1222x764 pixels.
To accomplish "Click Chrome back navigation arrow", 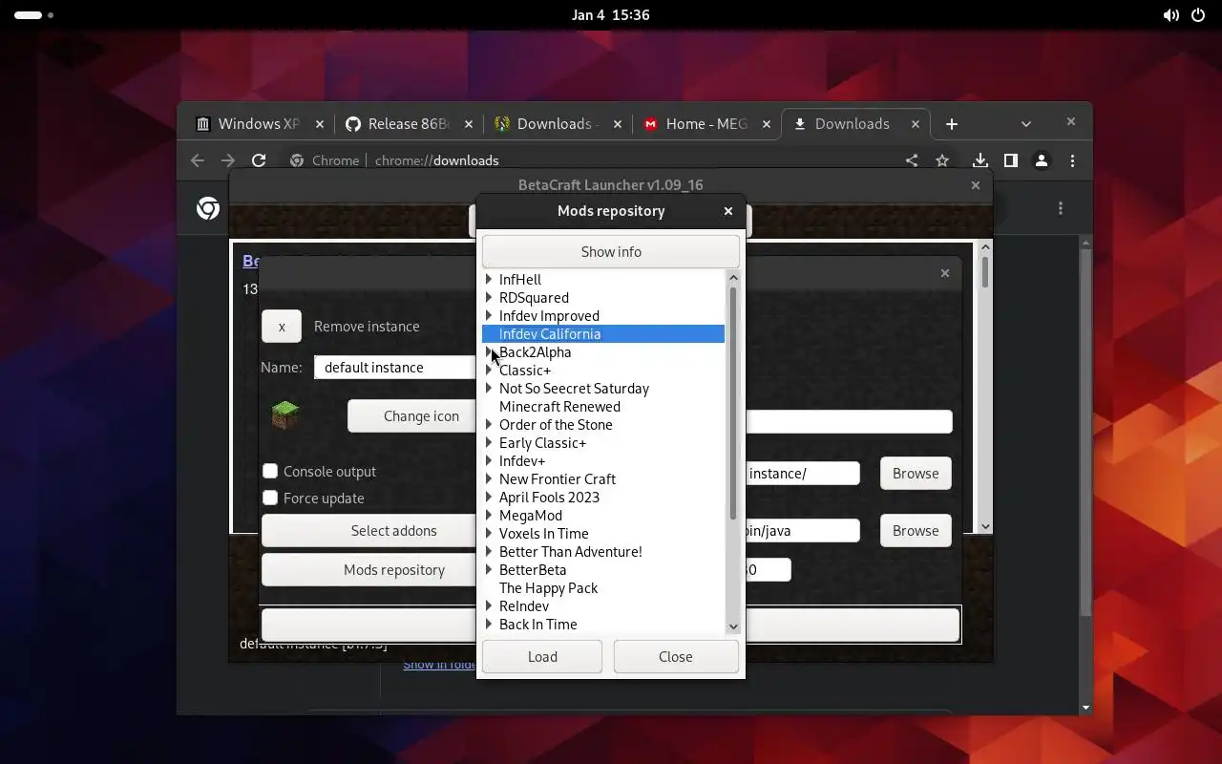I will pos(198,160).
